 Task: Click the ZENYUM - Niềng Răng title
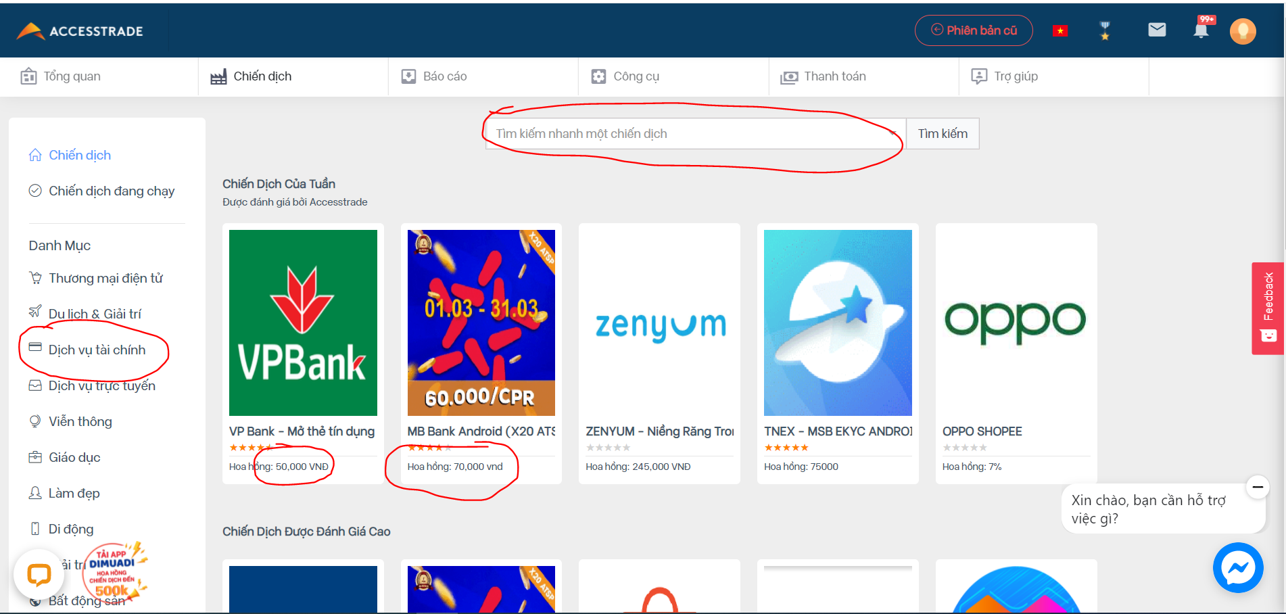(x=660, y=431)
